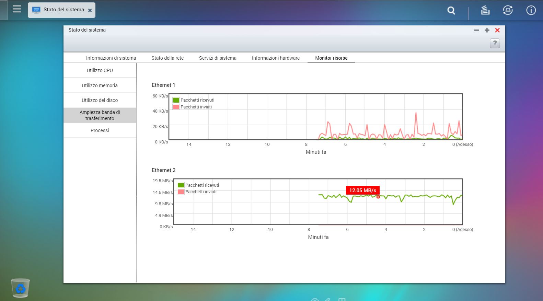Open the external devices icon
This screenshot has width=543, height=301.
508,11
